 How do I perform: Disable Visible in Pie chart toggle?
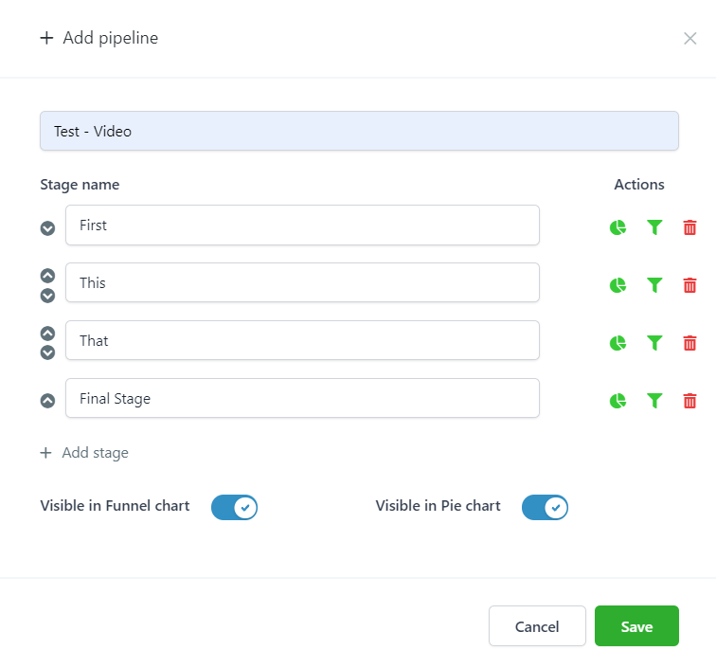coord(545,507)
